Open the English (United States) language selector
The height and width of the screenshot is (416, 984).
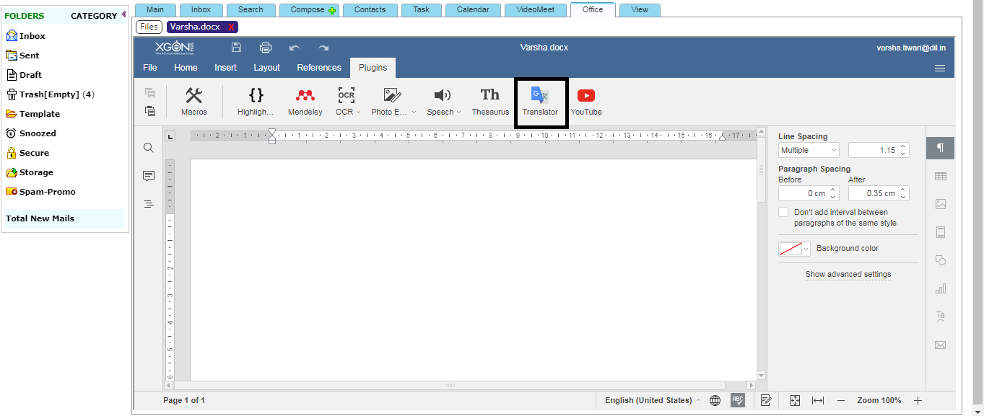pos(653,400)
